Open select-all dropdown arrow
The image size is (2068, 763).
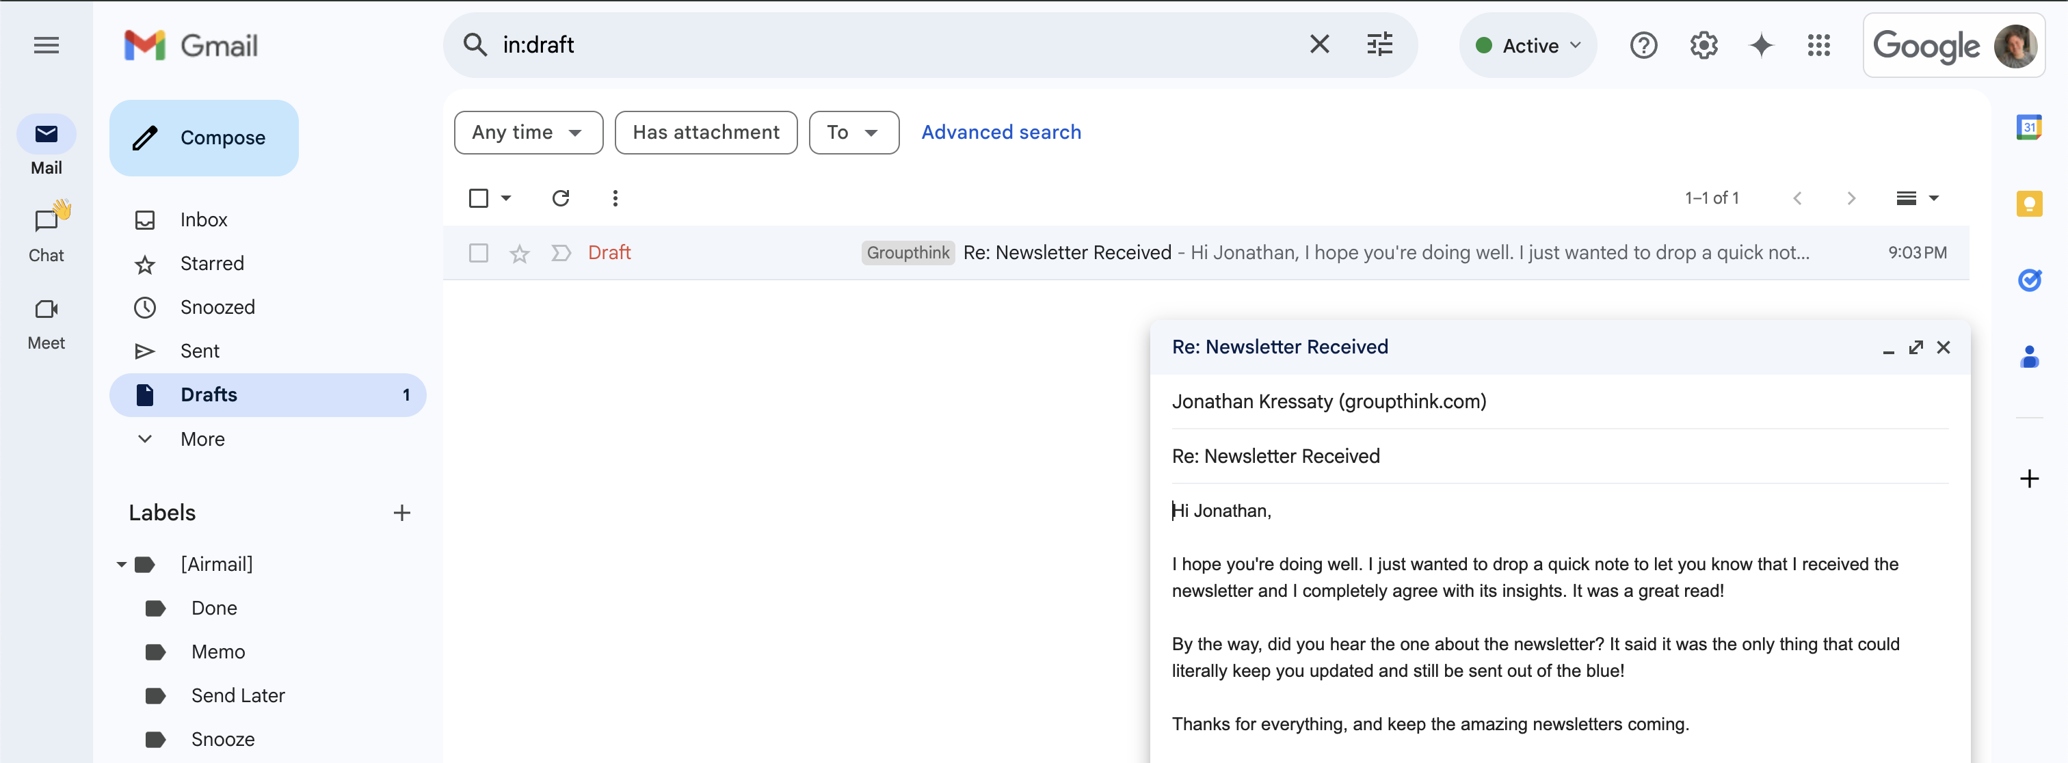[506, 198]
